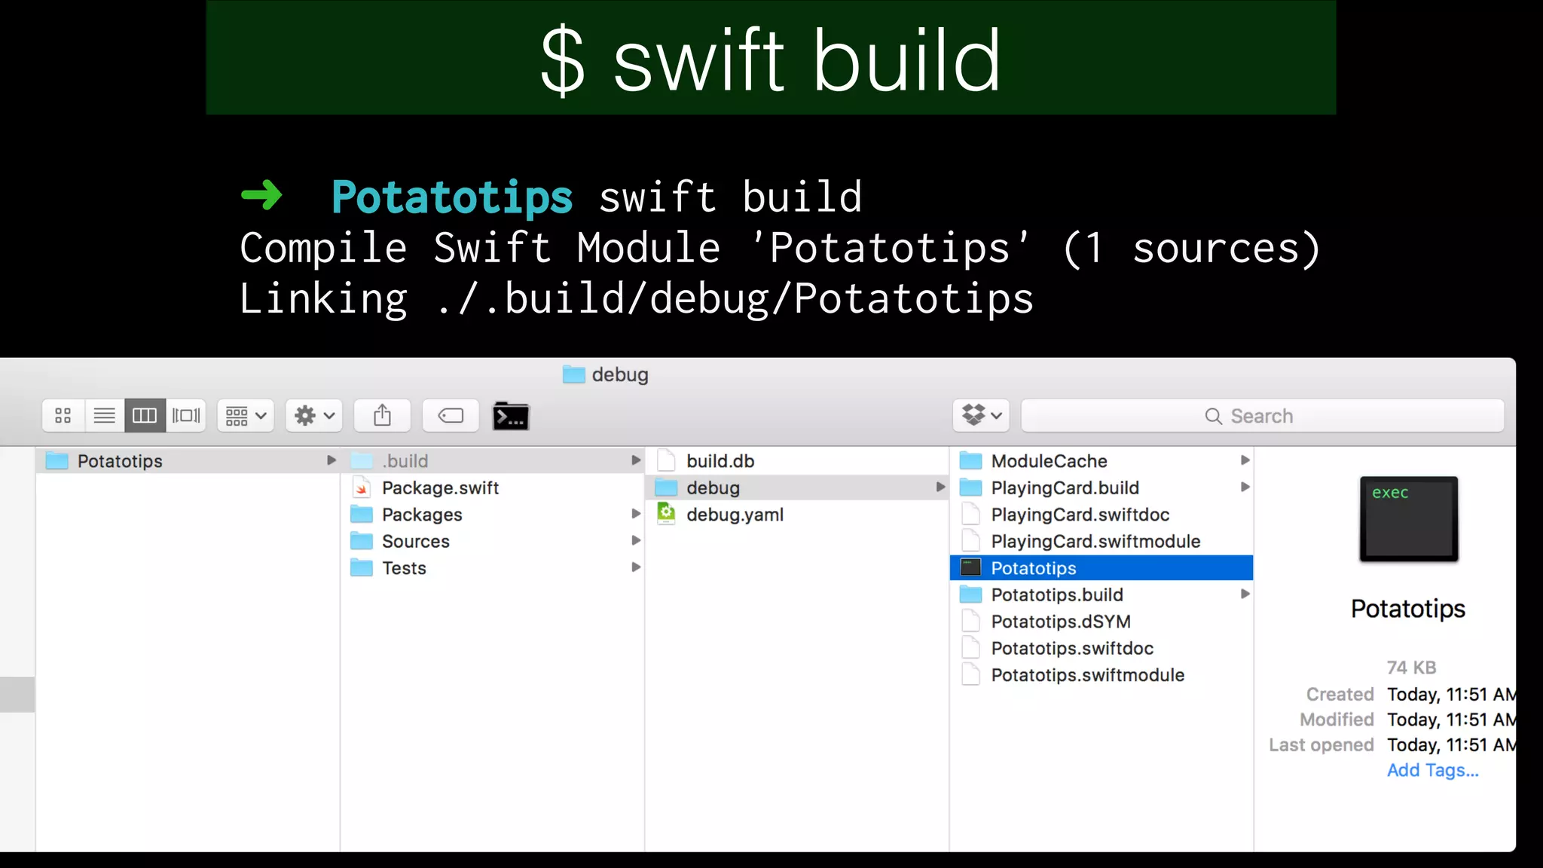The height and width of the screenshot is (868, 1543).
Task: Expand arrow of ModuleCache folder
Action: tap(1245, 460)
